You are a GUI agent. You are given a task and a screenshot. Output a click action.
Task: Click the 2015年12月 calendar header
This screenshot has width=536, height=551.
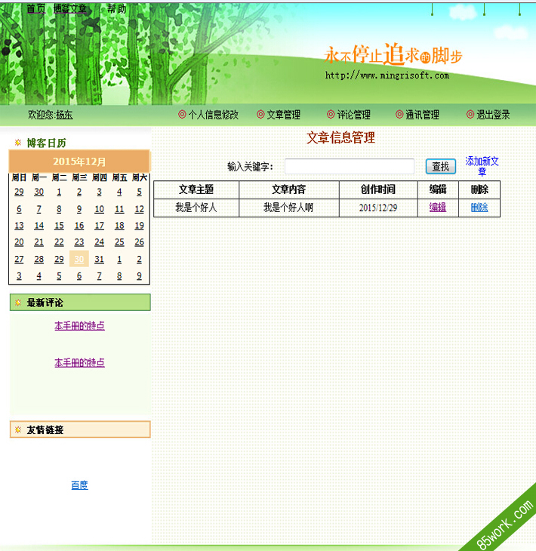79,162
